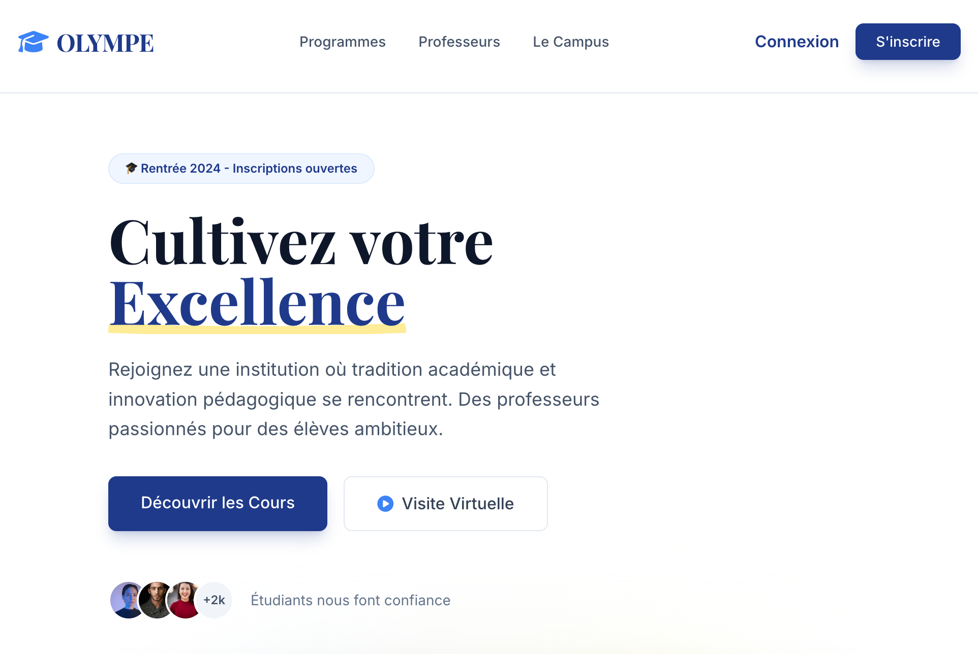Click Découvrir les Cours button
The width and height of the screenshot is (978, 654).
click(x=217, y=503)
